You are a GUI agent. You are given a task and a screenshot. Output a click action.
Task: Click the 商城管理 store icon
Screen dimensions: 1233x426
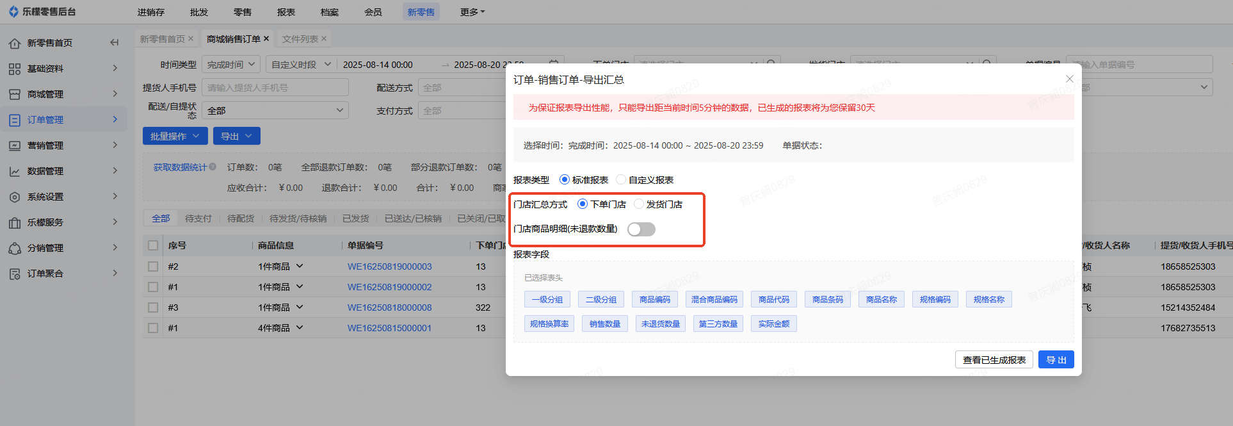15,94
